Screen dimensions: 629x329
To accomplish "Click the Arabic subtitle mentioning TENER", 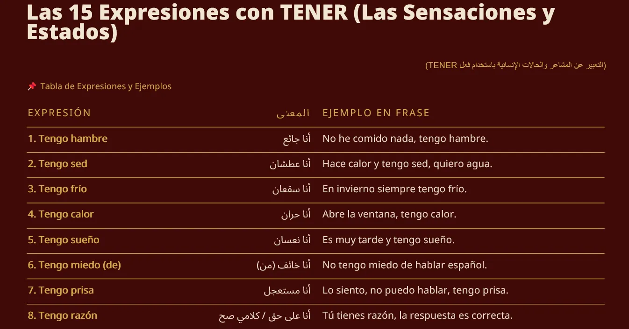I will (x=515, y=65).
